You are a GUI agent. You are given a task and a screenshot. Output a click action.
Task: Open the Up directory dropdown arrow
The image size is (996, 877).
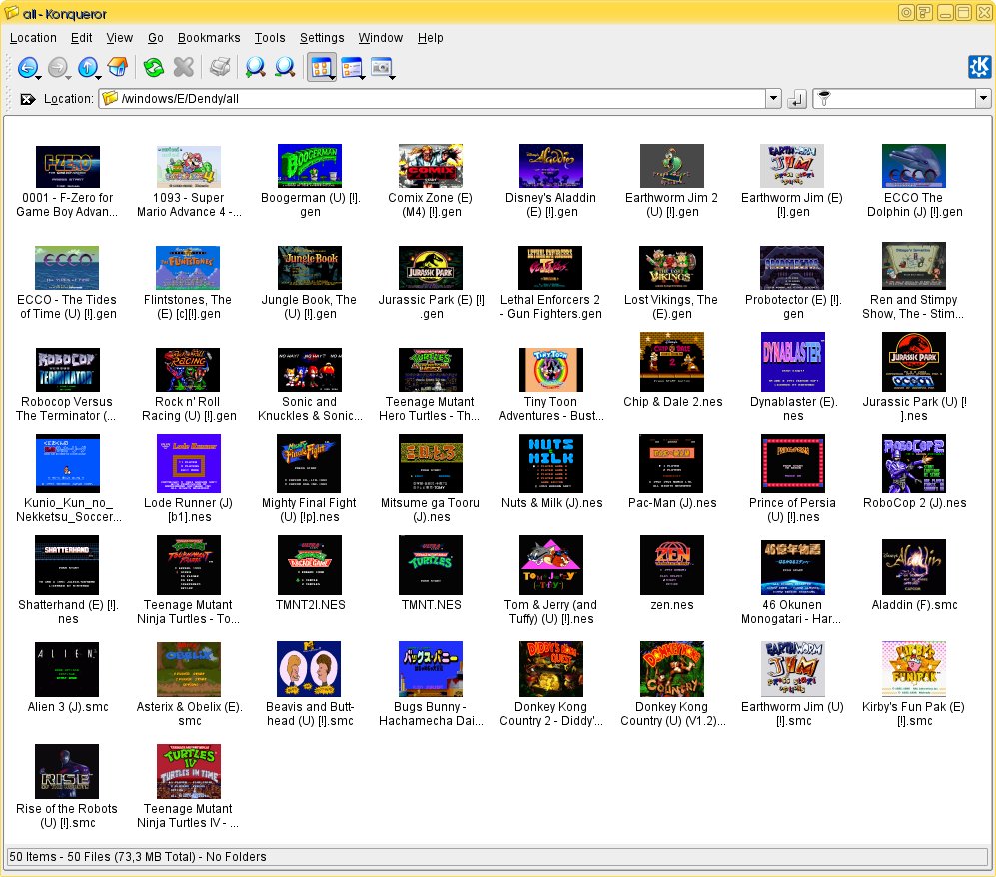(99, 77)
